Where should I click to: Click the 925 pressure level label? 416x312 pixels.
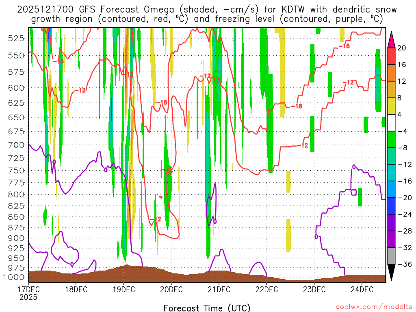tap(16, 248)
